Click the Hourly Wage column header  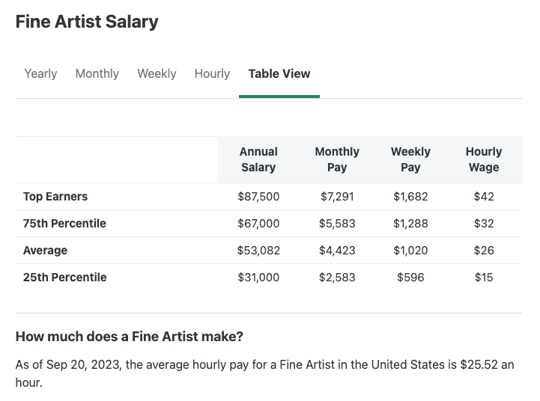484,159
